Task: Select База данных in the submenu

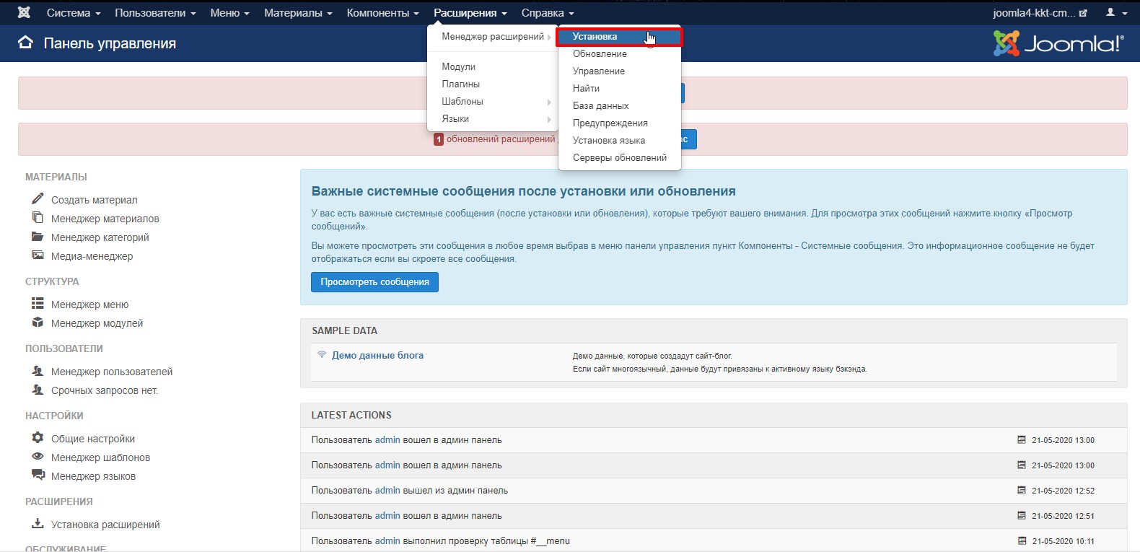Action: click(619, 106)
